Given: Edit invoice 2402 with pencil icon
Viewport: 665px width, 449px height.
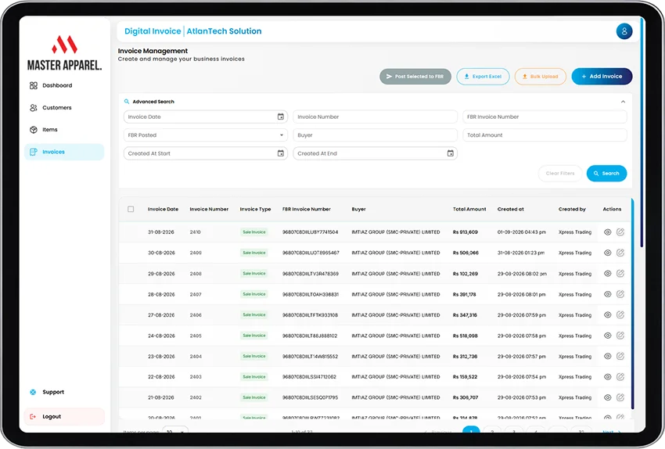Looking at the screenshot, I should pyautogui.click(x=620, y=397).
